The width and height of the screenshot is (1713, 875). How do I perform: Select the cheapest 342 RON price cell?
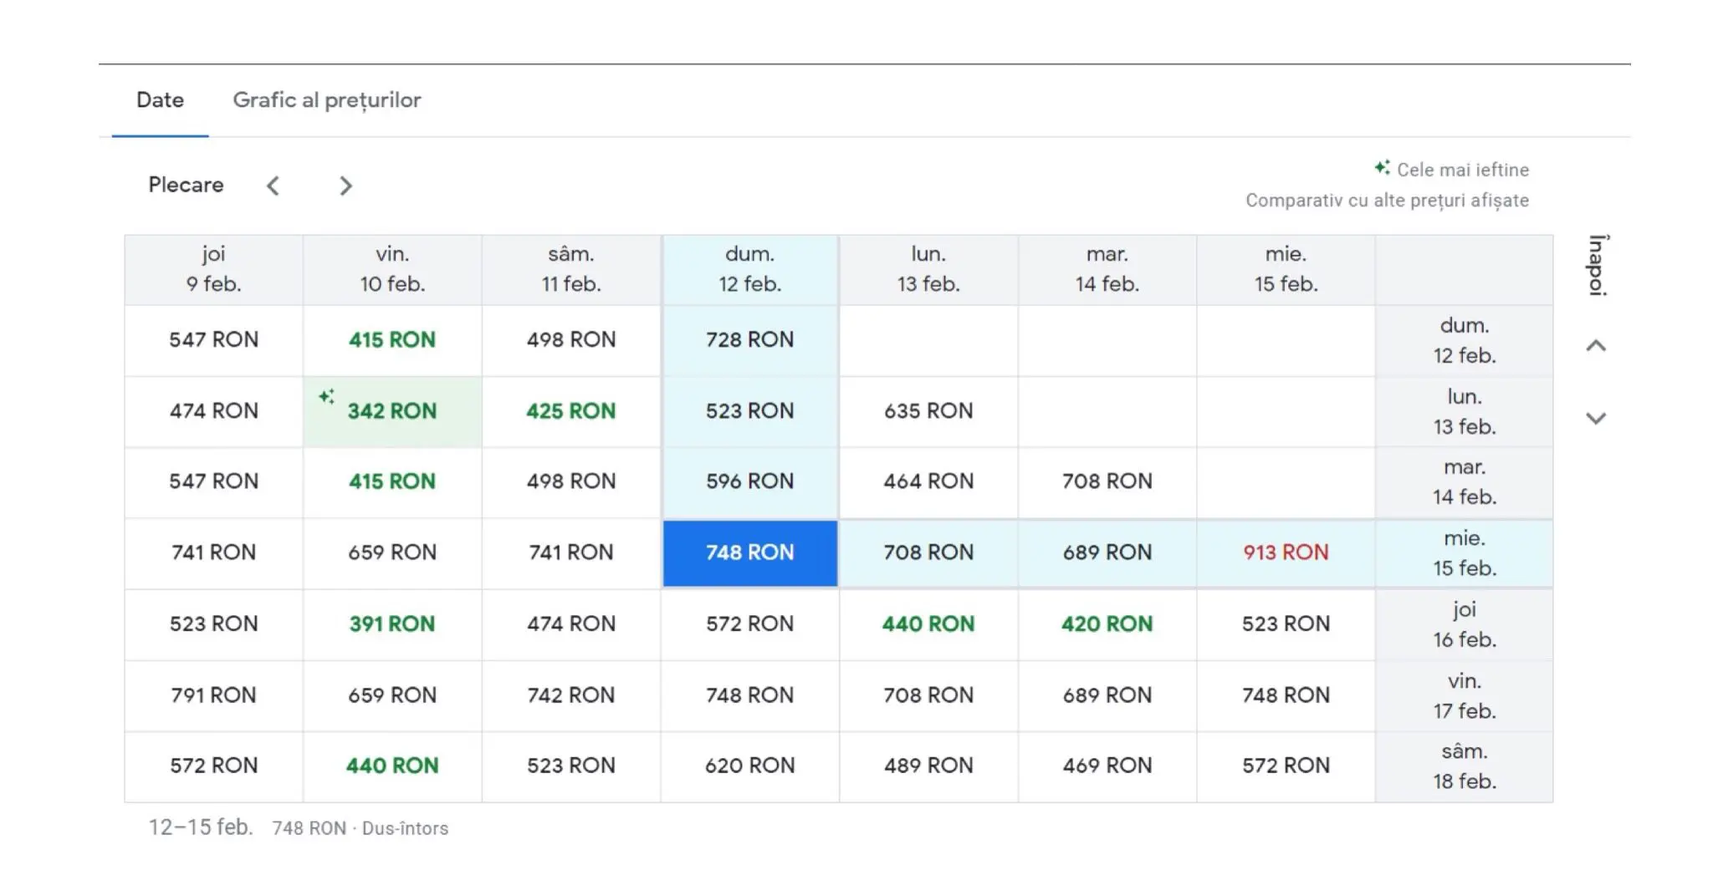(392, 411)
